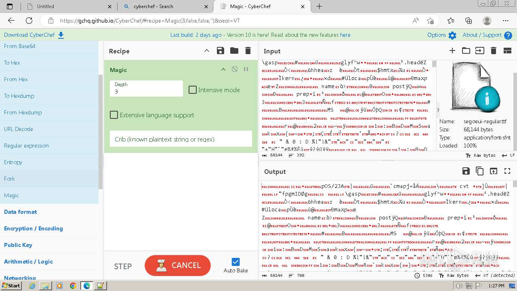
Task: Select the Regular expression operation
Action: [x=49, y=145]
